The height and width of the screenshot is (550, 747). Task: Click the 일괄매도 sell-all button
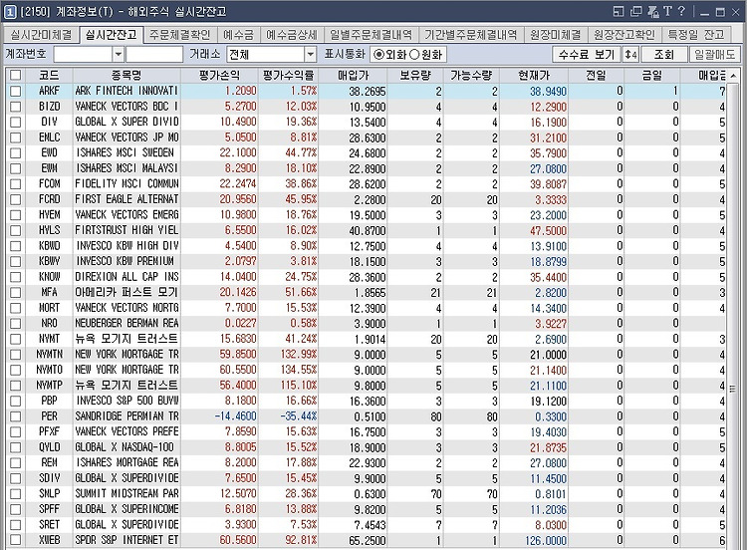714,55
